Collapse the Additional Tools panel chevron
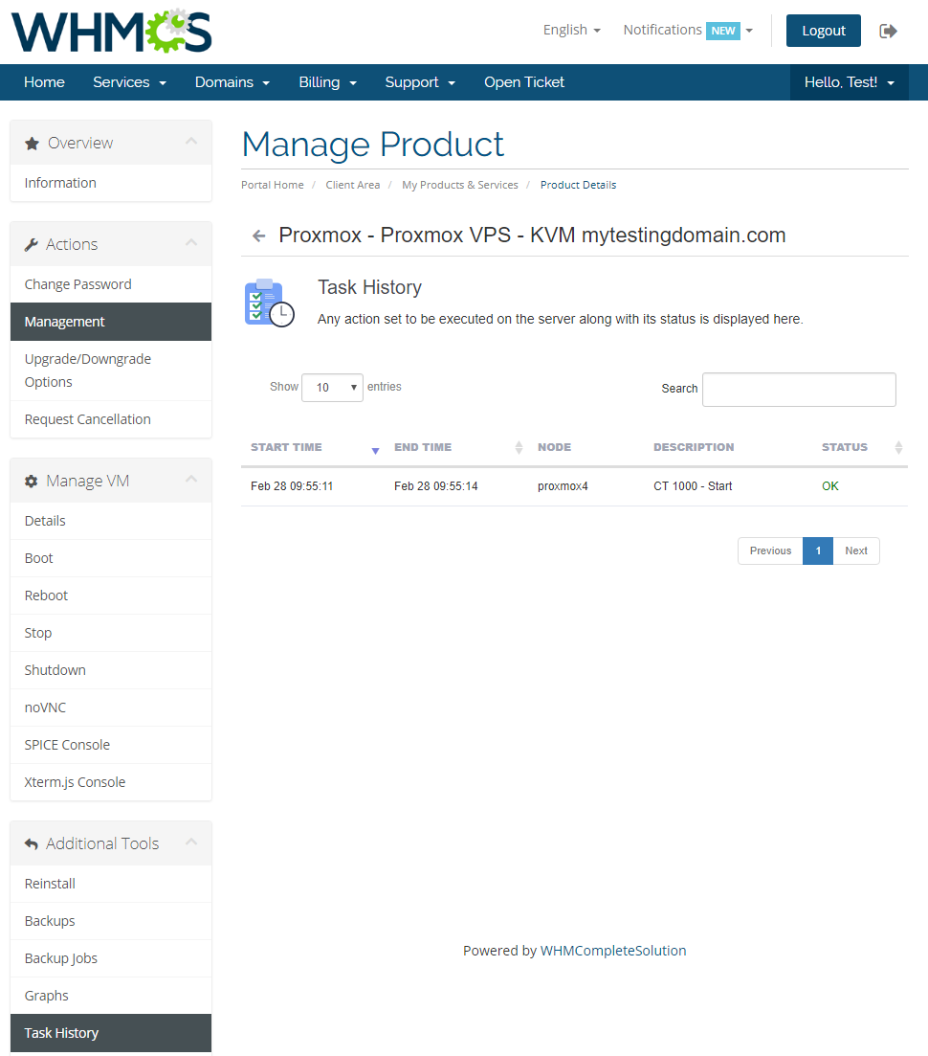 191,842
